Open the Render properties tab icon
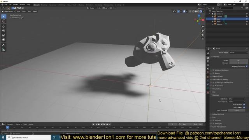The height and width of the screenshot is (140, 249). pyautogui.click(x=208, y=58)
